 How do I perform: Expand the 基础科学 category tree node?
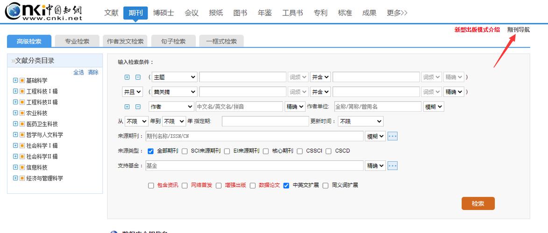[x=15, y=80]
